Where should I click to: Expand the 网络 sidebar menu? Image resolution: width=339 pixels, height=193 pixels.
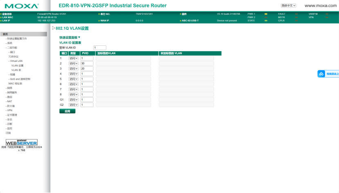point(9,88)
